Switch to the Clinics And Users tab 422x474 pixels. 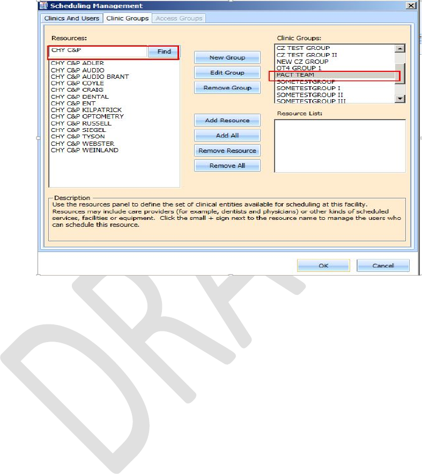(x=72, y=18)
